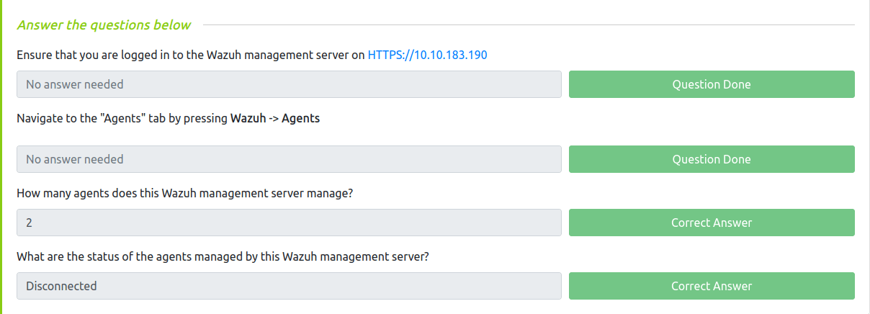Click the bold 'Agents' text after the arrow
Viewport: 870px width, 314px height.
(x=300, y=119)
